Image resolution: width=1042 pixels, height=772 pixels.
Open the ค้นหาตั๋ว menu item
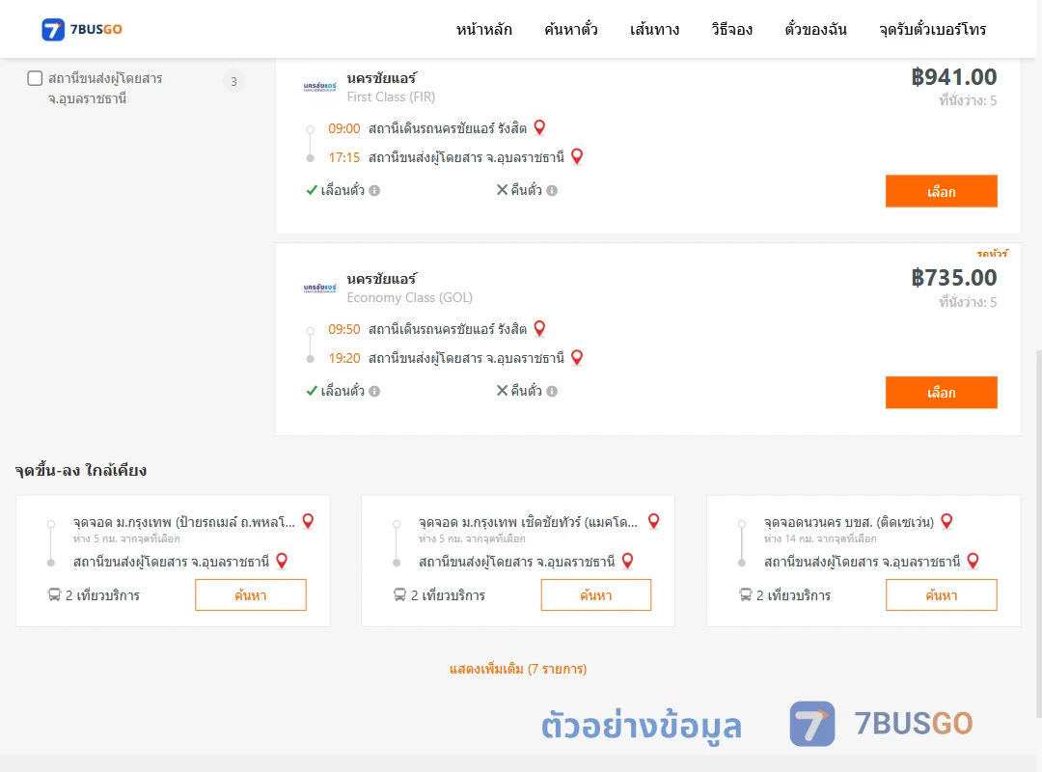pos(571,29)
